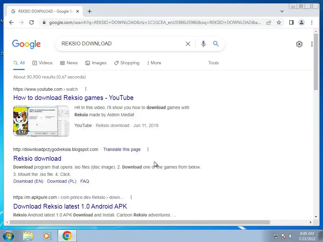Screen dimensions: 323x242
Task: Click the browser forward arrow
Action: pyautogui.click(x=21, y=22)
